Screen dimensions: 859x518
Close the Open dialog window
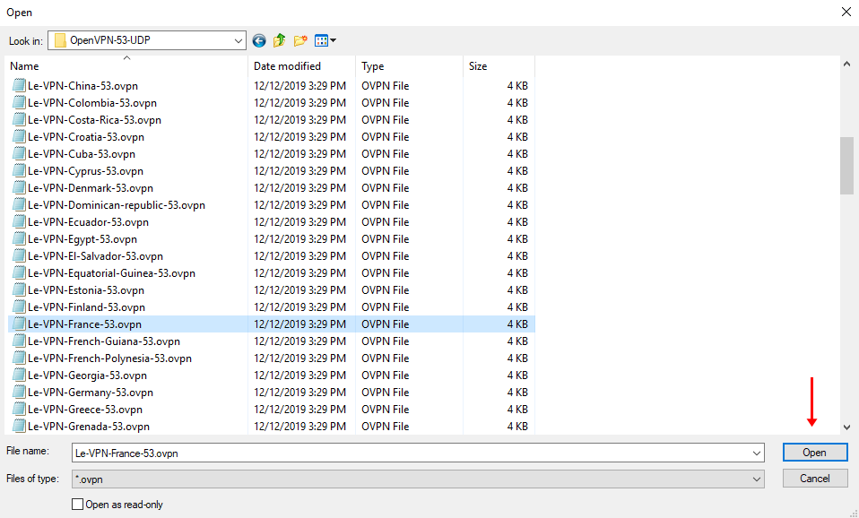coord(846,12)
